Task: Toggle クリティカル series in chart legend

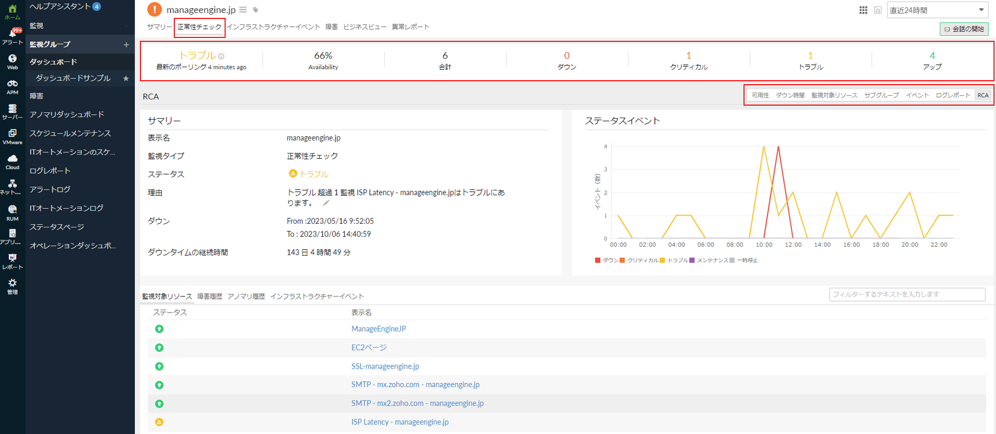Action: [x=639, y=260]
